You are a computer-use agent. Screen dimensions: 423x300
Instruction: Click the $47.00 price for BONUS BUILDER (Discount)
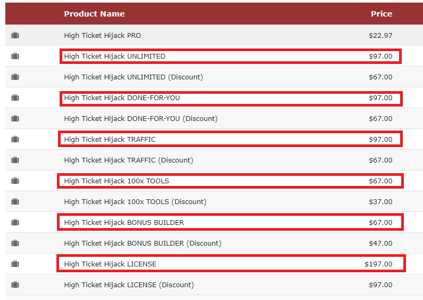point(380,243)
